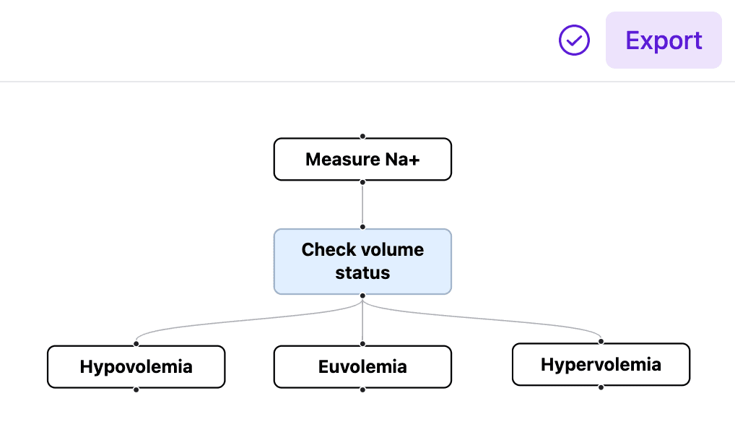Click top connector dot of Measure Na+

pyautogui.click(x=362, y=136)
